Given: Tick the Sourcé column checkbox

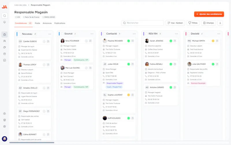Looking at the screenshot, I should coord(62,34).
